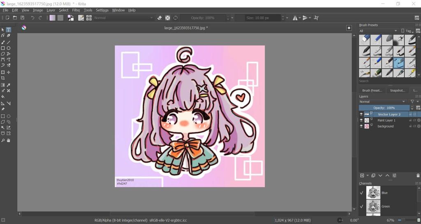Click the Undo arrow in toolbar
421x224 pixels.
point(32,18)
